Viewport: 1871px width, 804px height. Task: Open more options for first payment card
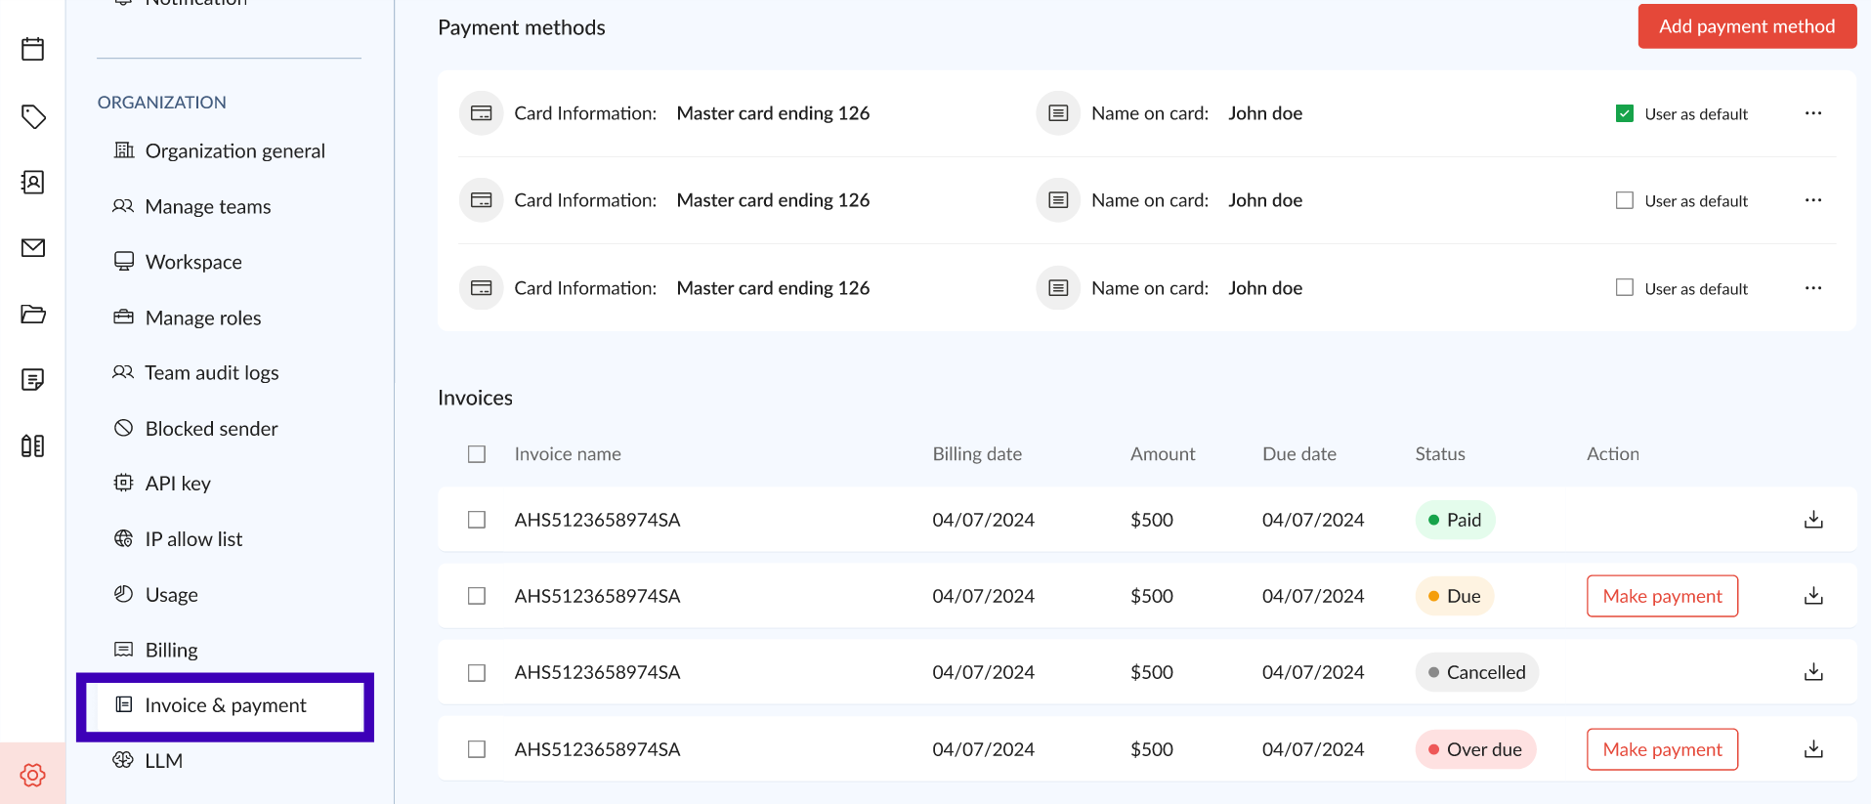[1813, 113]
